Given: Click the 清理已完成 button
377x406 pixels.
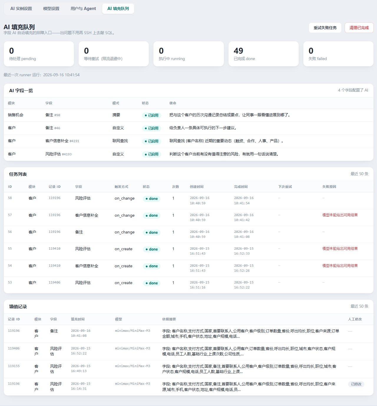Looking at the screenshot, I should click(x=359, y=28).
